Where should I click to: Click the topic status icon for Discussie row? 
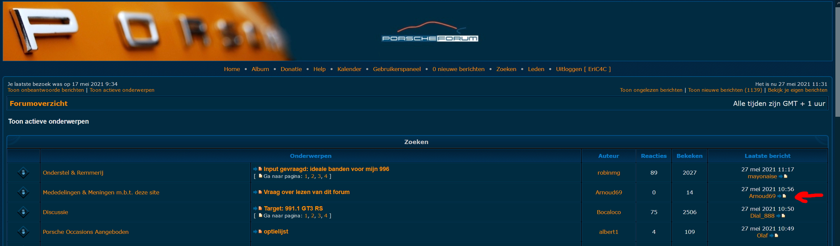(x=23, y=212)
